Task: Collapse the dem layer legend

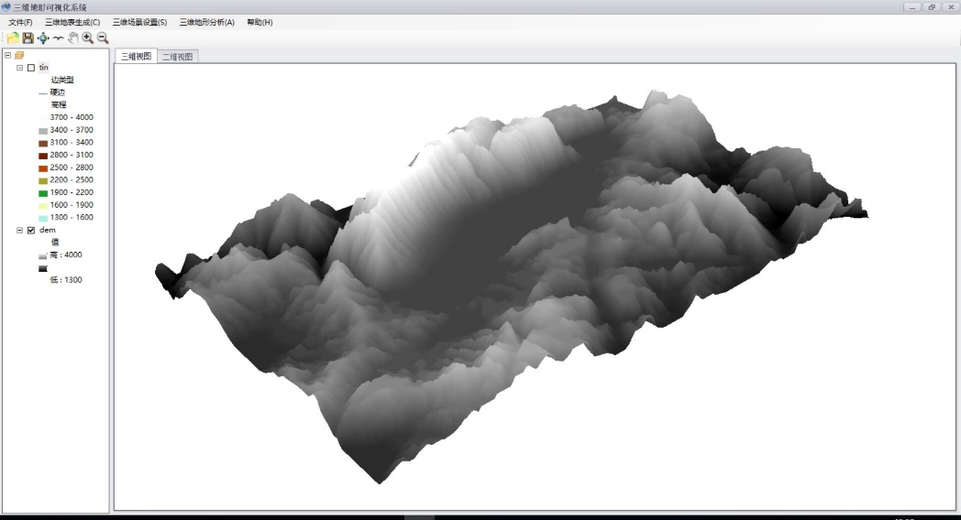Action: [x=19, y=230]
